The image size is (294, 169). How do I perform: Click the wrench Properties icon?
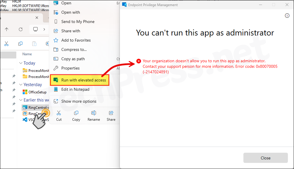click(x=56, y=68)
